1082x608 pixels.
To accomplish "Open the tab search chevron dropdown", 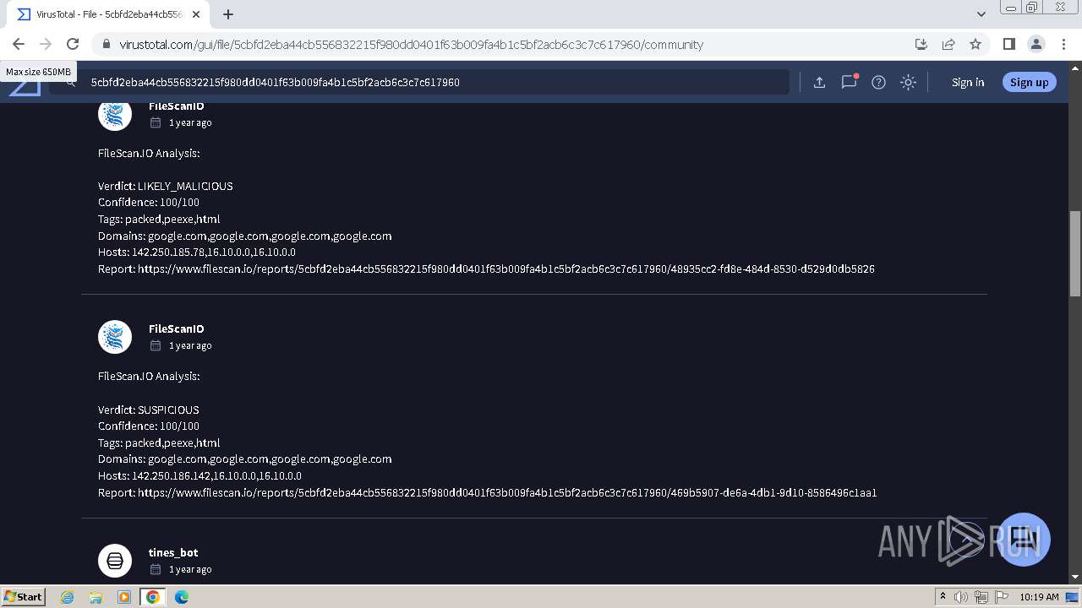I will coord(981,14).
